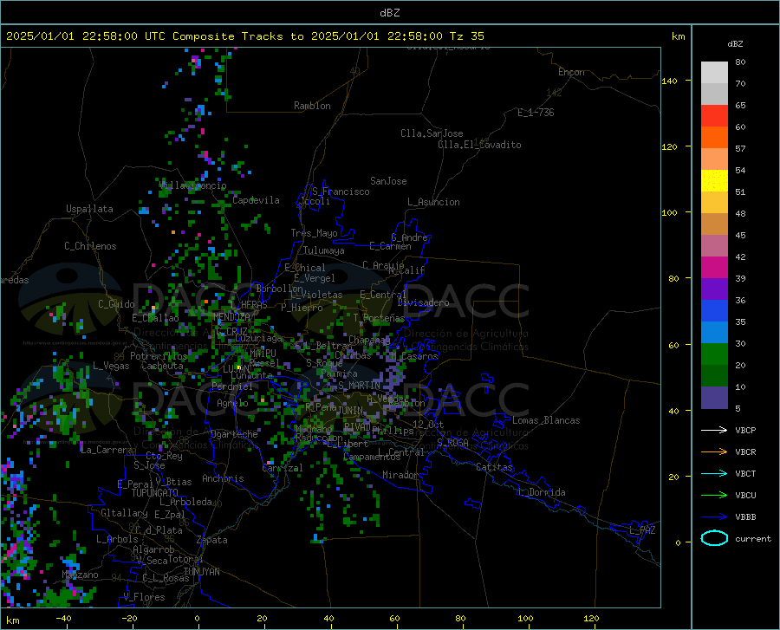Choose the royal blue 36–35 dBZ swatch

[x=714, y=311]
